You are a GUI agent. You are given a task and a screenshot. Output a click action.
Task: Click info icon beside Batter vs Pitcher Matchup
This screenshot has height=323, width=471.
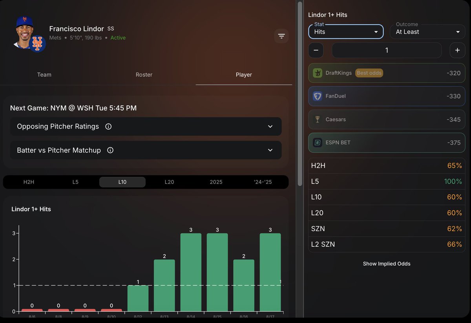110,150
